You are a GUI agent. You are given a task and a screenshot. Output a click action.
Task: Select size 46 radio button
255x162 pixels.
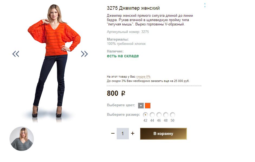[x=159, y=115]
